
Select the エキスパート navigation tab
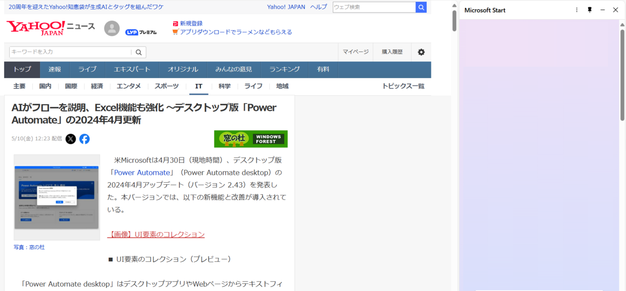[132, 70]
